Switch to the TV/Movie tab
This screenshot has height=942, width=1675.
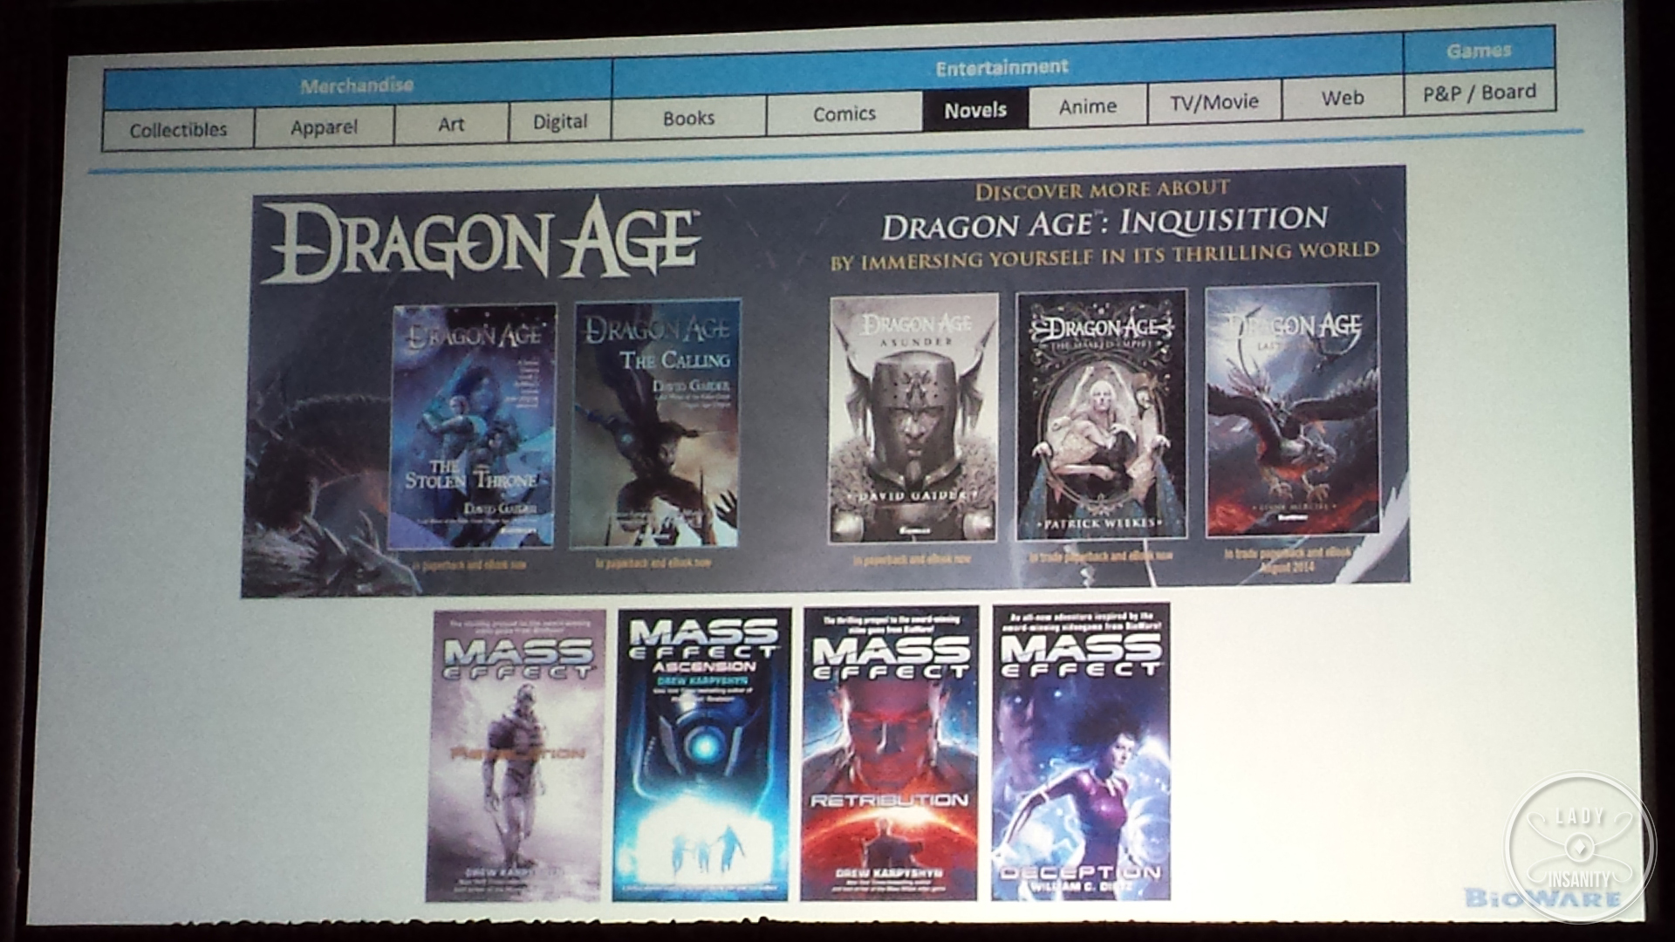point(1214,102)
